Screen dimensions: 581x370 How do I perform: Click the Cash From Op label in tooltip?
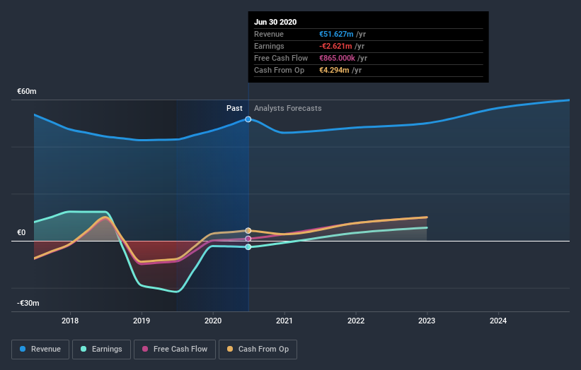[x=279, y=70]
